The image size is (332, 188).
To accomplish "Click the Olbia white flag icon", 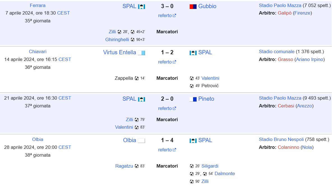I will 141,141.
